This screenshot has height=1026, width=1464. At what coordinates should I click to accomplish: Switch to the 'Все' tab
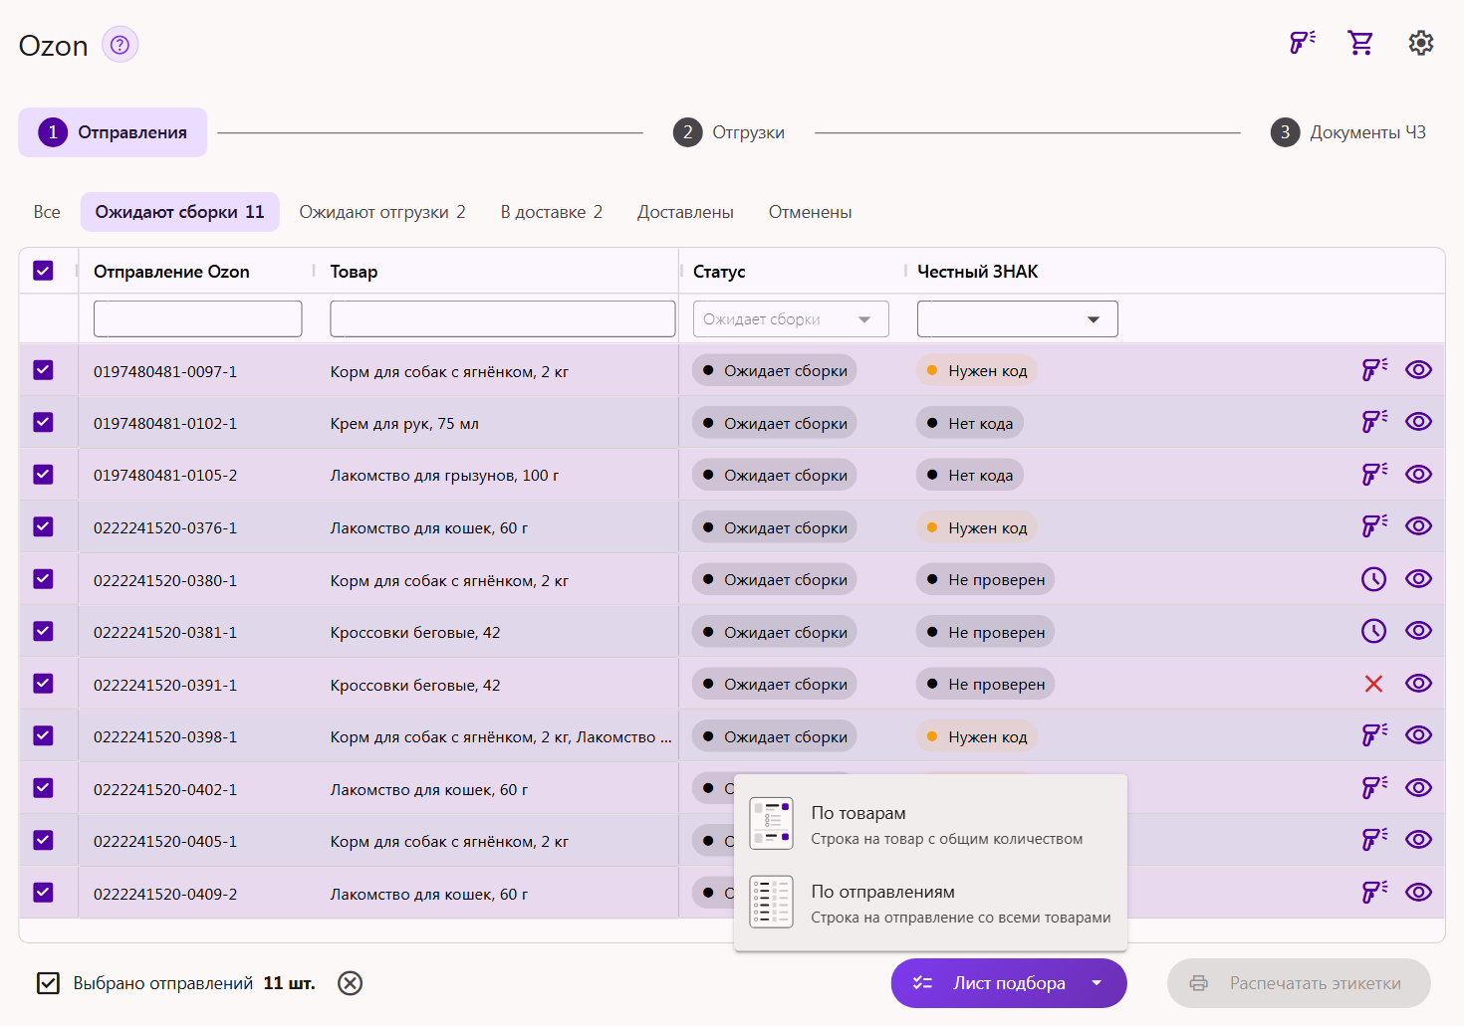click(x=47, y=212)
